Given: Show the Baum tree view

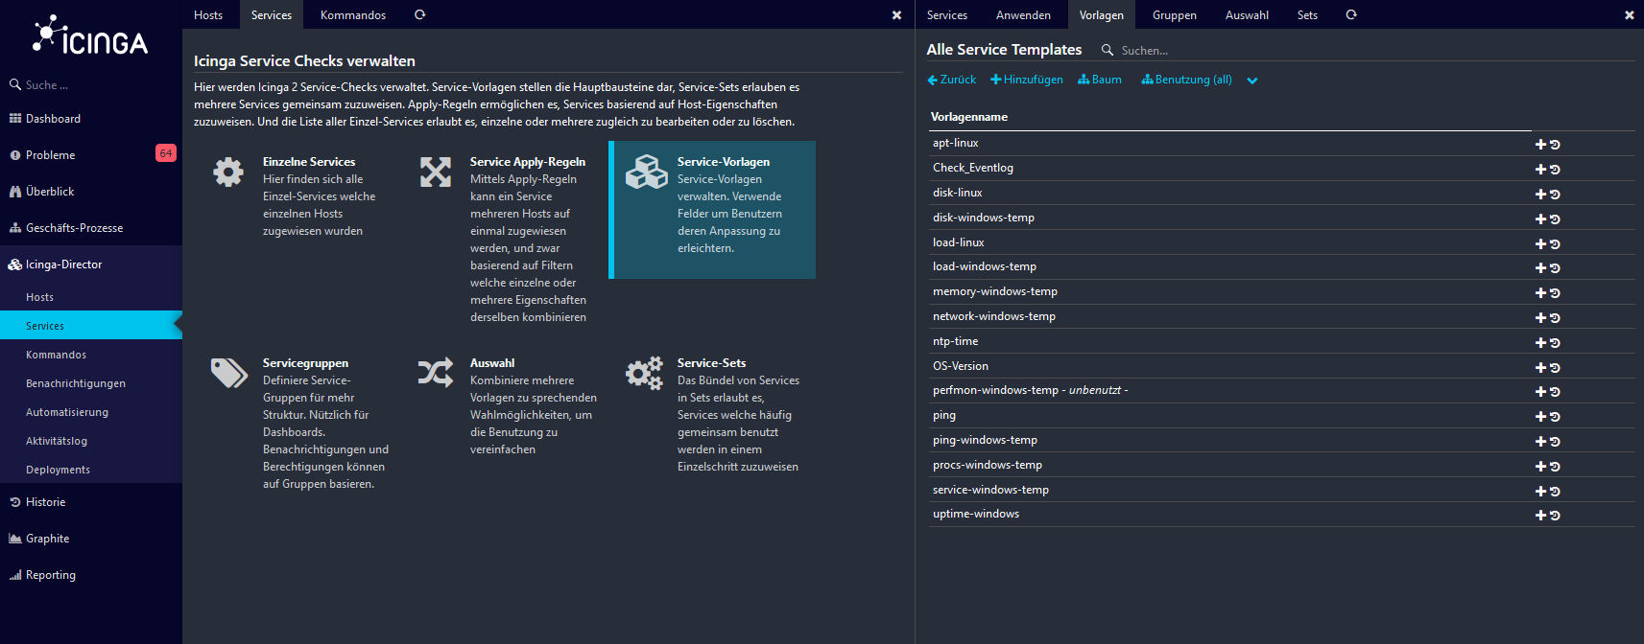Looking at the screenshot, I should click(x=1100, y=80).
